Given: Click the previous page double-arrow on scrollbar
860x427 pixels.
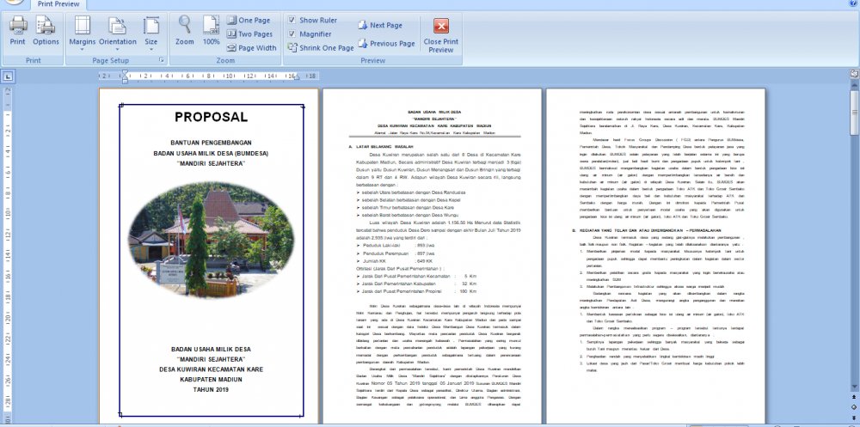Looking at the screenshot, I should (854, 396).
